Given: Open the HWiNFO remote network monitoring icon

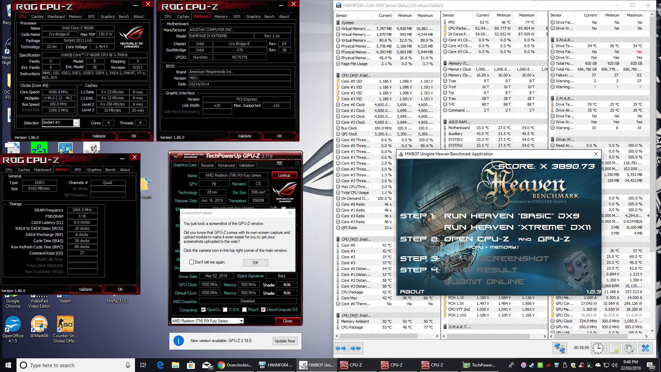Looking at the screenshot, I should [559, 348].
